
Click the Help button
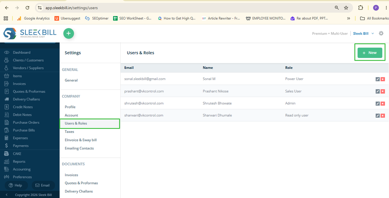click(x=16, y=185)
